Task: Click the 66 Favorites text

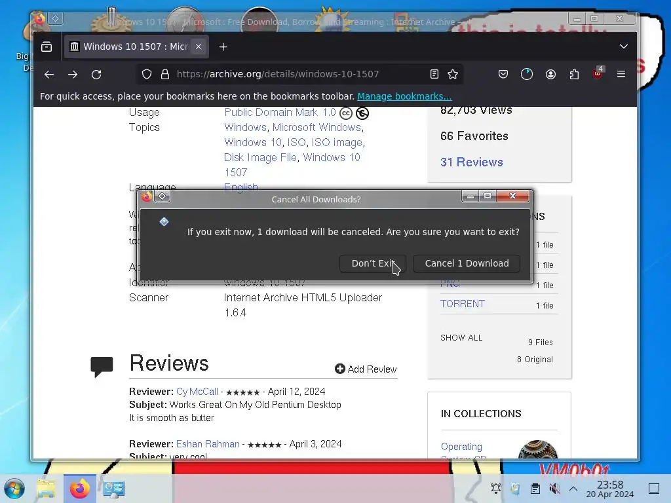Action: 474,136
